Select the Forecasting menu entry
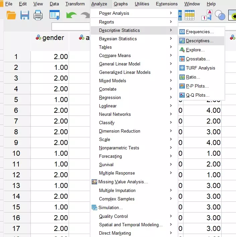Viewport: 236px width, 237px height. coord(134,156)
